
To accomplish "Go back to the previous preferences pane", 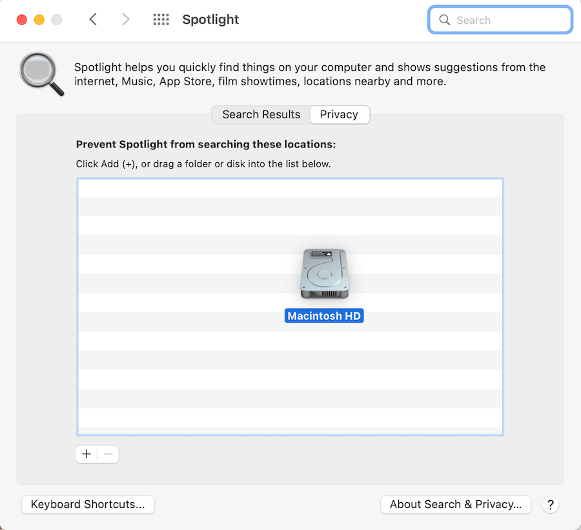I will tap(93, 19).
